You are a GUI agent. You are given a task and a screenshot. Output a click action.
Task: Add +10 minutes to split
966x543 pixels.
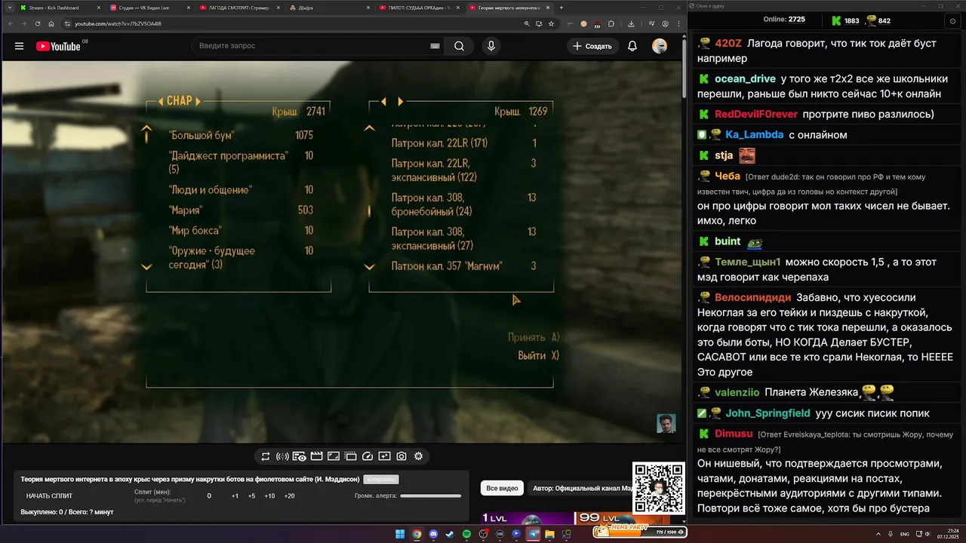(x=269, y=496)
